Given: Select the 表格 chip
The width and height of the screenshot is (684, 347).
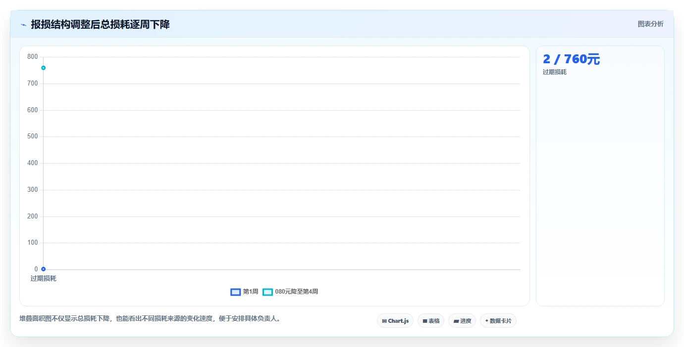Looking at the screenshot, I should (x=431, y=321).
